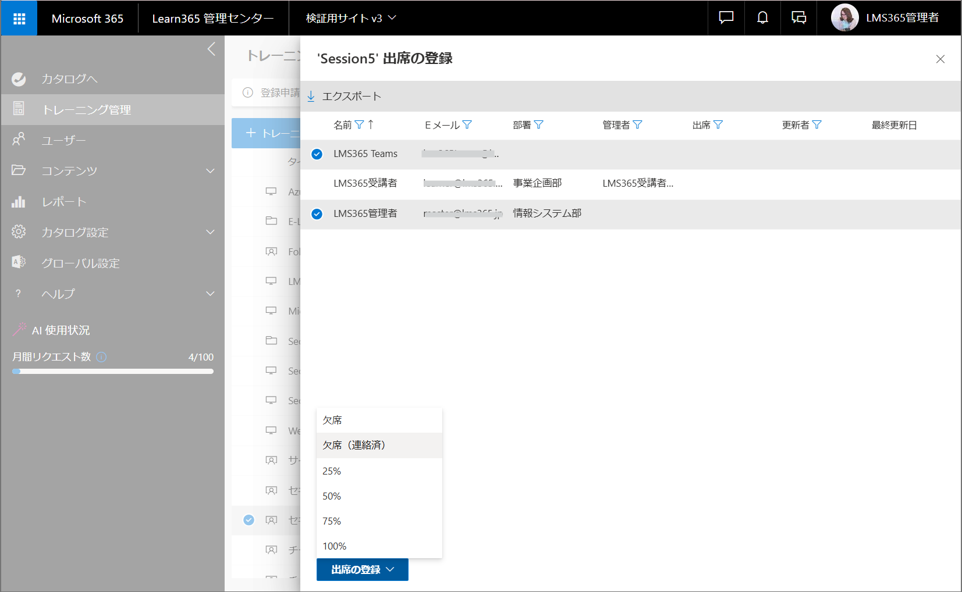This screenshot has width=962, height=592.
Task: Click the 出席の登録 dropdown button
Action: click(x=363, y=569)
